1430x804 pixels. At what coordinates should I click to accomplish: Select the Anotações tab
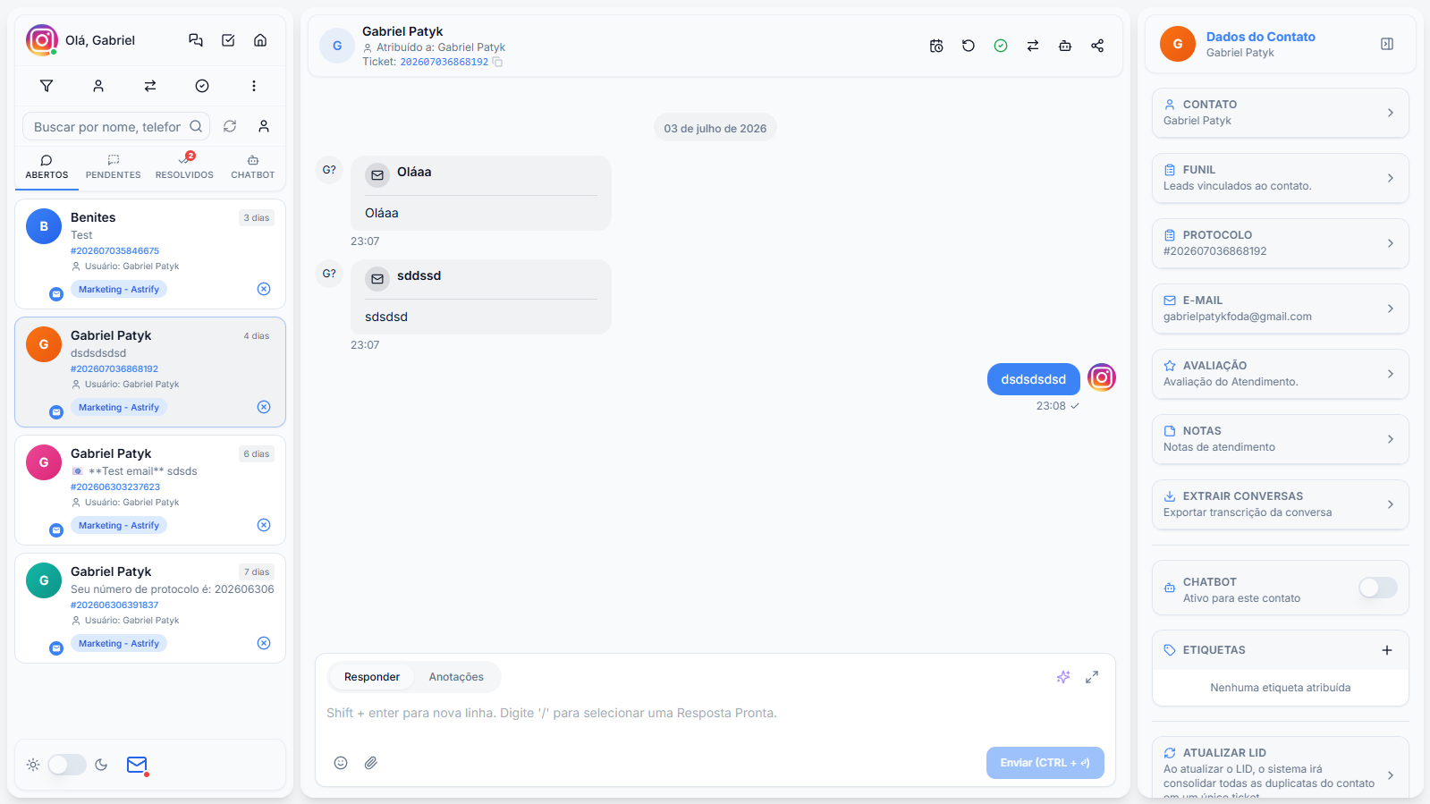(456, 677)
